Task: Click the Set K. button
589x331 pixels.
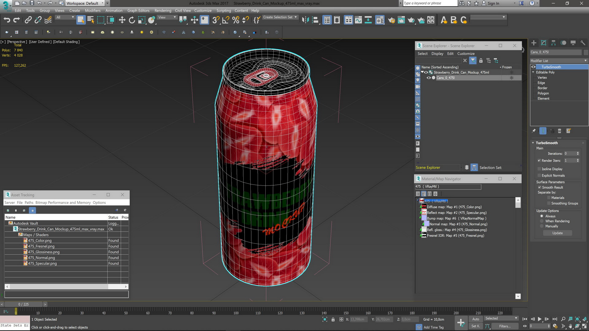Action: pyautogui.click(x=475, y=326)
